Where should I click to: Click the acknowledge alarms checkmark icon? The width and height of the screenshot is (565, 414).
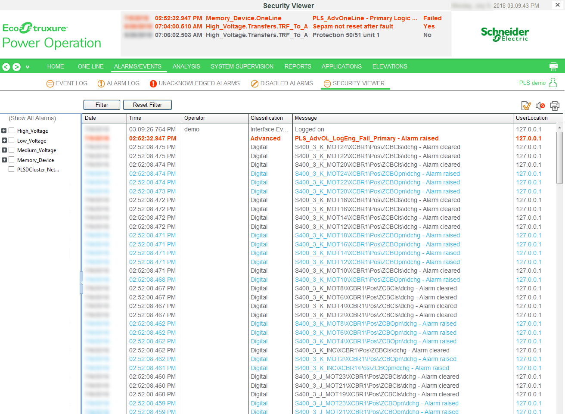click(x=526, y=106)
